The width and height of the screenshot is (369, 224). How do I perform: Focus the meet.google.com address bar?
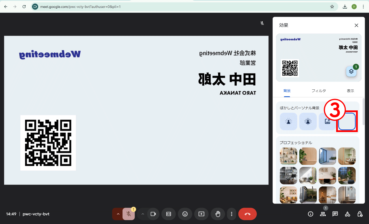pyautogui.click(x=184, y=6)
